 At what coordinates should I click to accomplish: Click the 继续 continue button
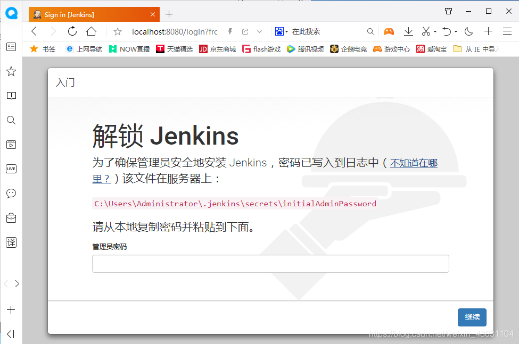[x=472, y=317]
